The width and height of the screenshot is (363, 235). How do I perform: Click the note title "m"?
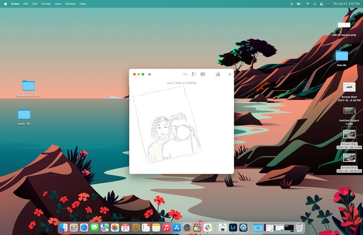pos(149,74)
